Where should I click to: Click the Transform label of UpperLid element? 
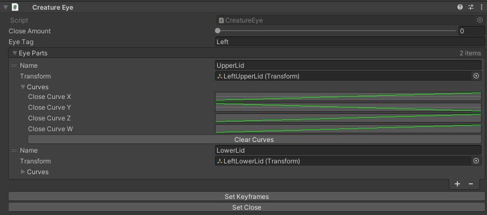[36, 76]
